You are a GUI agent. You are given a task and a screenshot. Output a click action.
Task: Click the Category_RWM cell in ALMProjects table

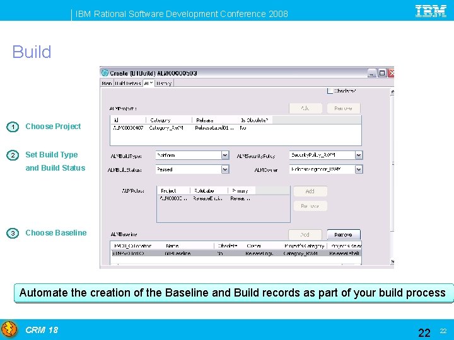coord(166,128)
